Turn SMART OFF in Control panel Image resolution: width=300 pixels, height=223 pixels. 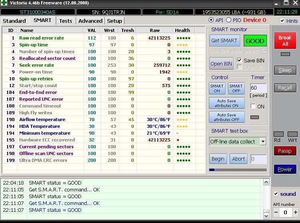[x=236, y=88]
